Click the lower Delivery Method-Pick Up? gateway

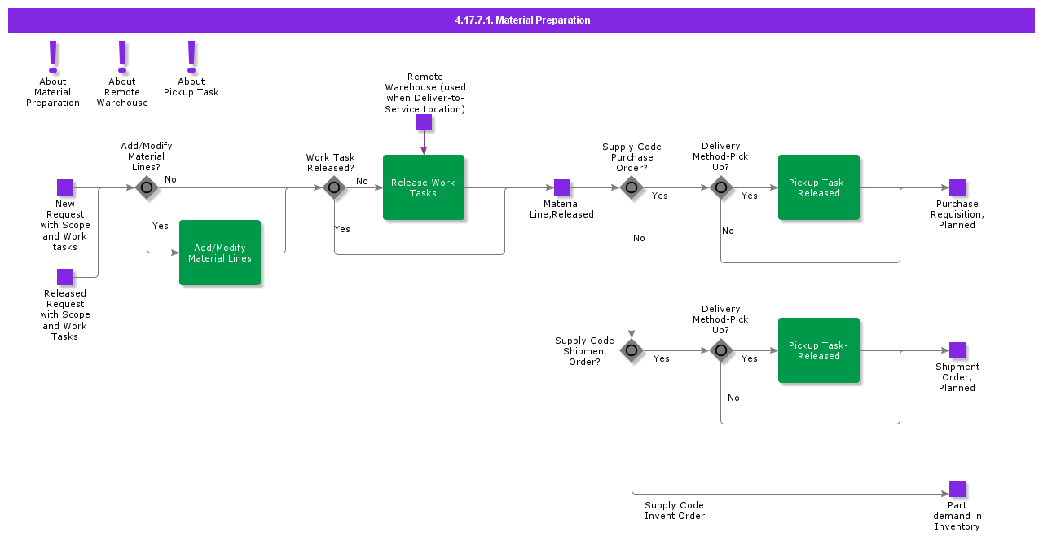(721, 350)
